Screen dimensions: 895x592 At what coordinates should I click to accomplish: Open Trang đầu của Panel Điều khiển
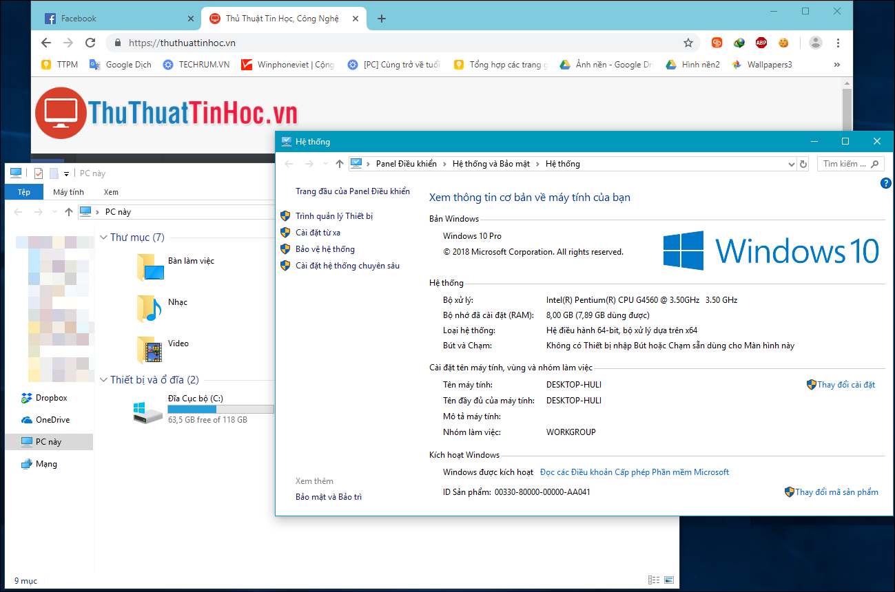pyautogui.click(x=353, y=191)
